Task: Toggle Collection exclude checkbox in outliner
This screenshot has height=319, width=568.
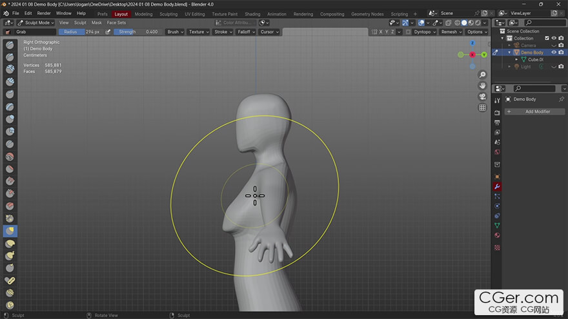Action: tap(547, 38)
